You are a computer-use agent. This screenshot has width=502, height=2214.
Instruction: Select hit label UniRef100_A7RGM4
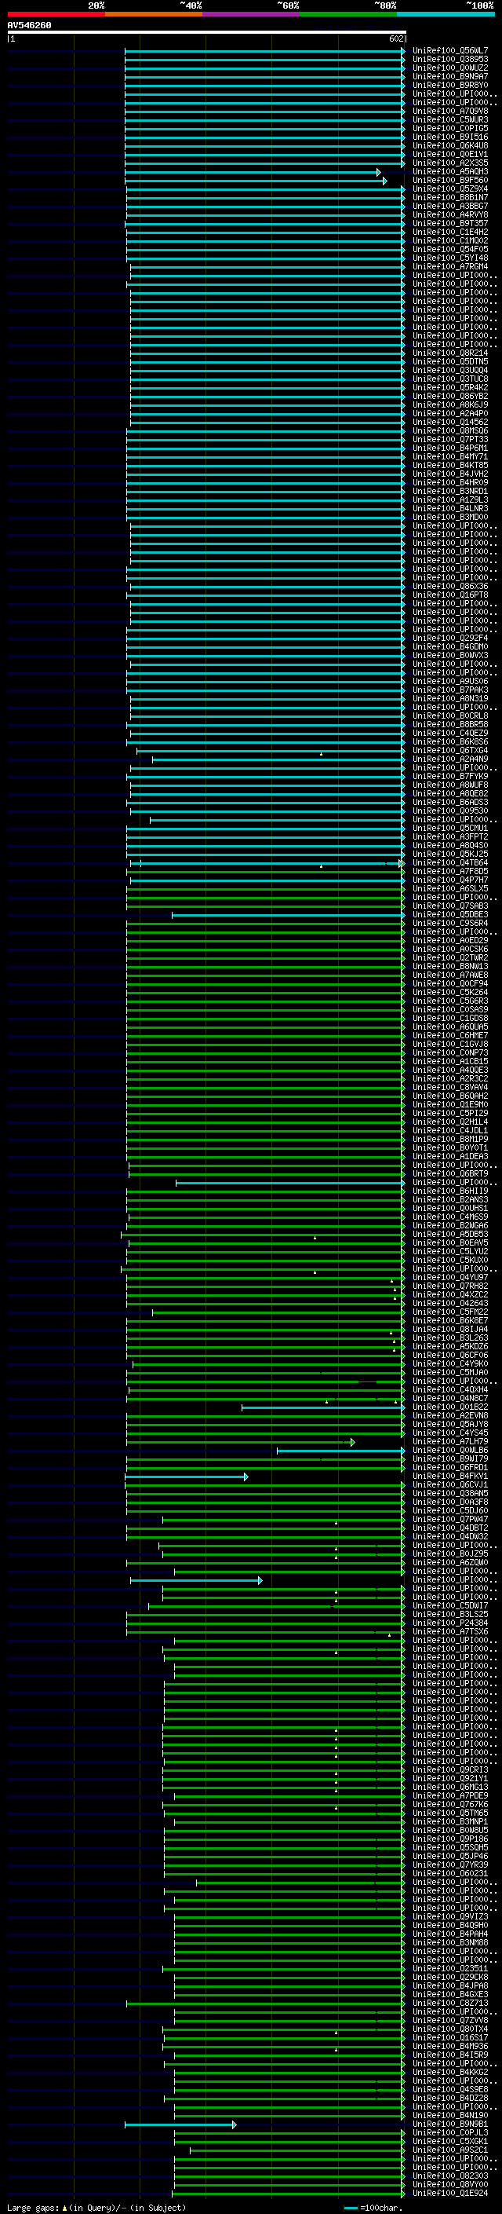pos(449,266)
